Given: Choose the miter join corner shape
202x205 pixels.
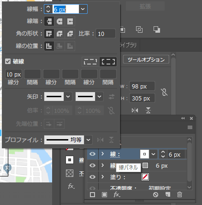Looking at the screenshot, I should tap(49, 34).
